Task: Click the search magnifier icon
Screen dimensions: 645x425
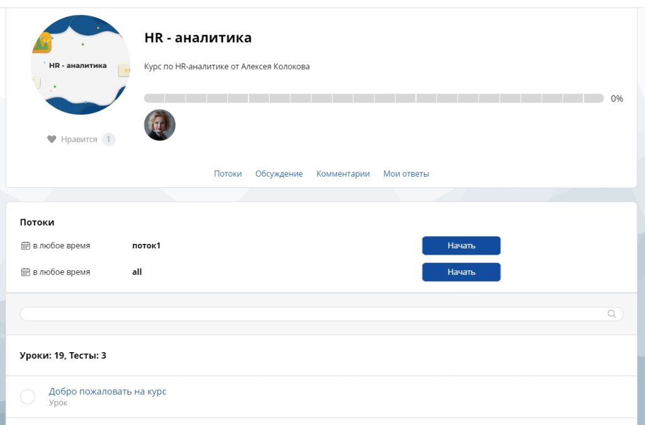Action: pos(612,314)
